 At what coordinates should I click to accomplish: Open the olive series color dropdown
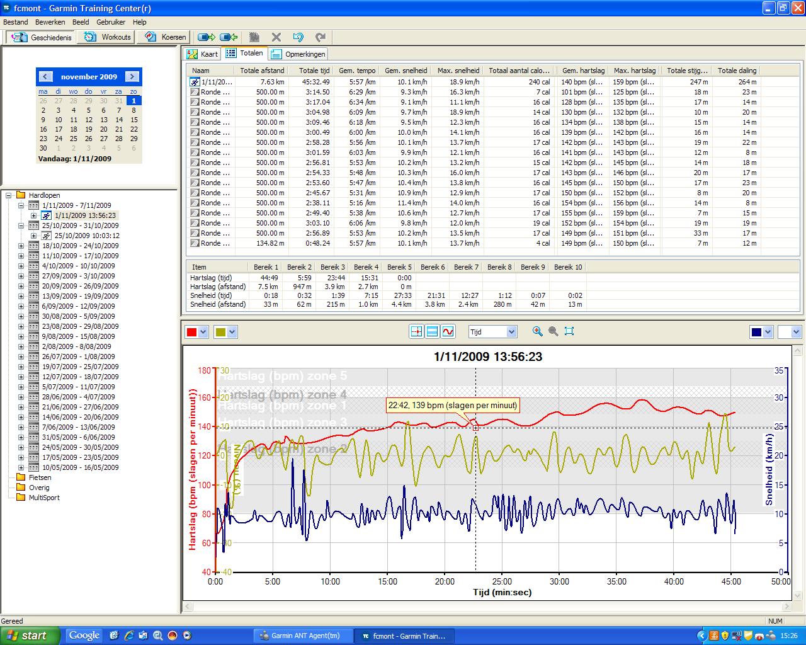coord(232,332)
